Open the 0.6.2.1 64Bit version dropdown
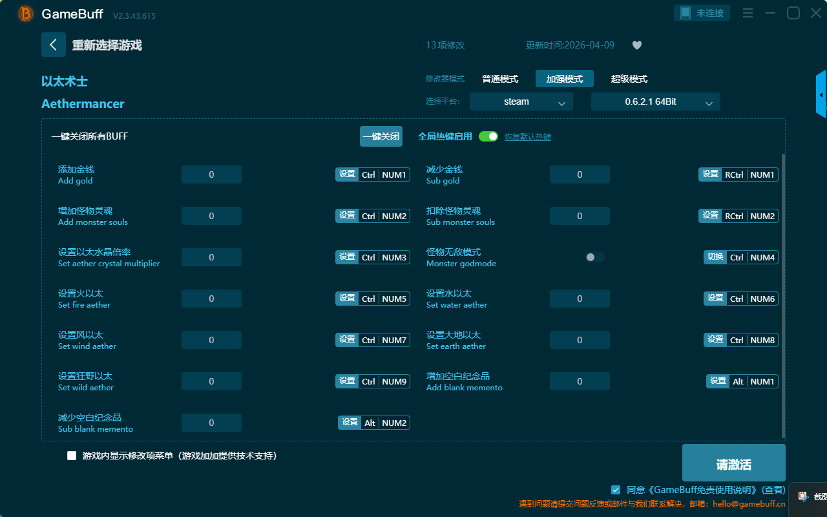 pos(656,101)
